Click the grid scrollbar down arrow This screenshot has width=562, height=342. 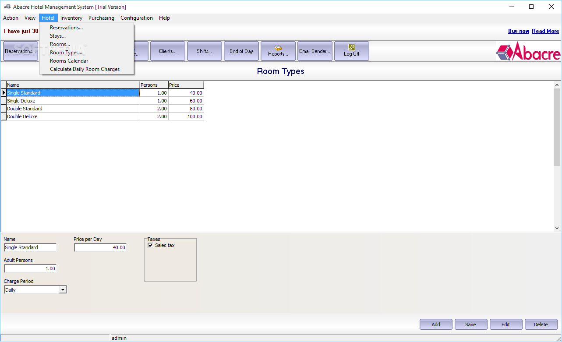click(x=557, y=228)
